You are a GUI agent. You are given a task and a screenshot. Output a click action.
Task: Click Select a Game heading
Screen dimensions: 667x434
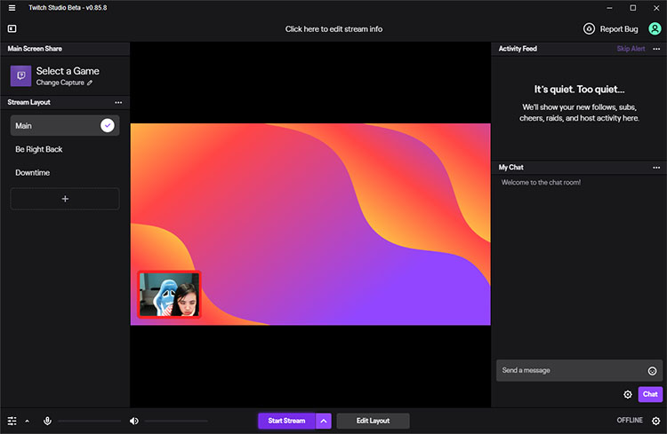(x=68, y=71)
